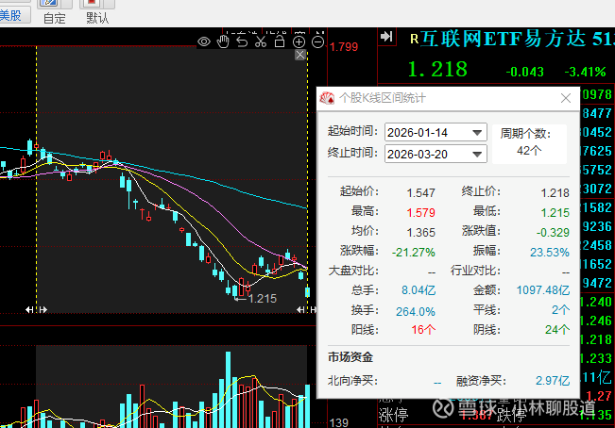Click the 互联网ETF易方达 stock title
Image resolution: width=615 pixels, height=428 pixels.
(504, 39)
